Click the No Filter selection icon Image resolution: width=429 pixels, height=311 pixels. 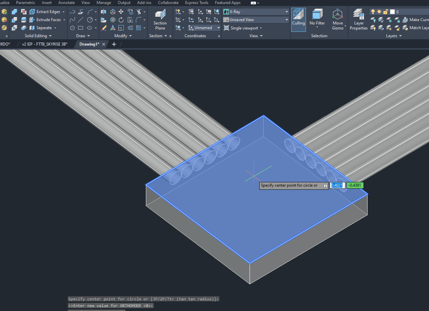coord(317,19)
